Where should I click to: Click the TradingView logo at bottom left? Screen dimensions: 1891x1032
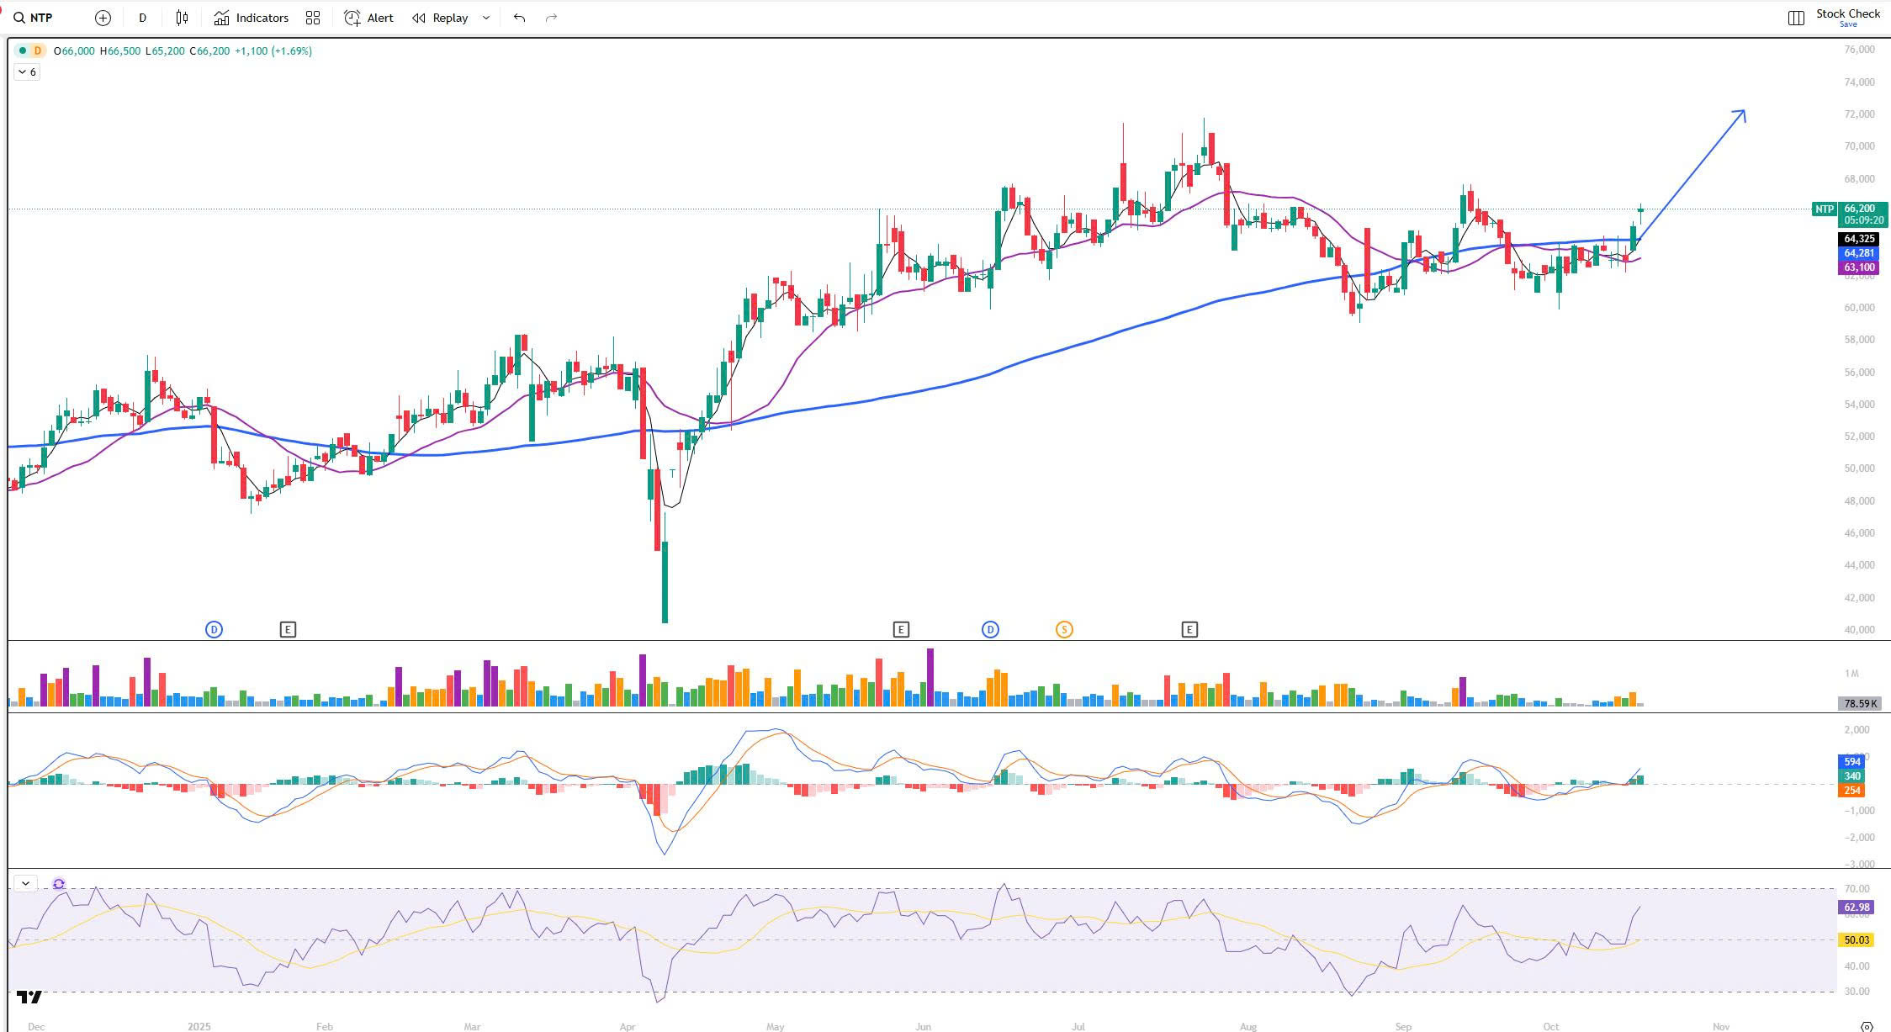coord(29,998)
